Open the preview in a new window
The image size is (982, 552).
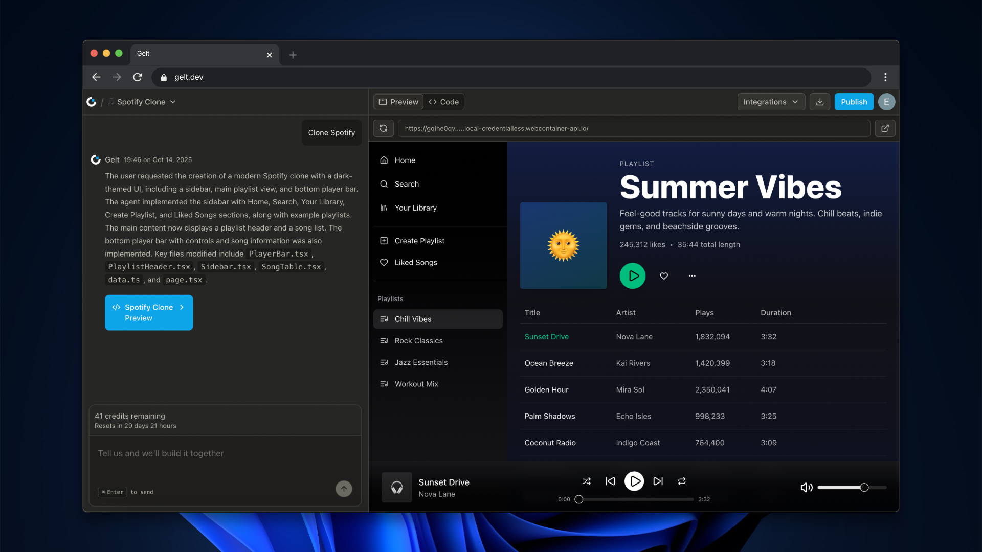coord(885,128)
